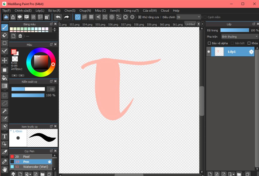Open the Help menu

pyautogui.click(x=176, y=11)
